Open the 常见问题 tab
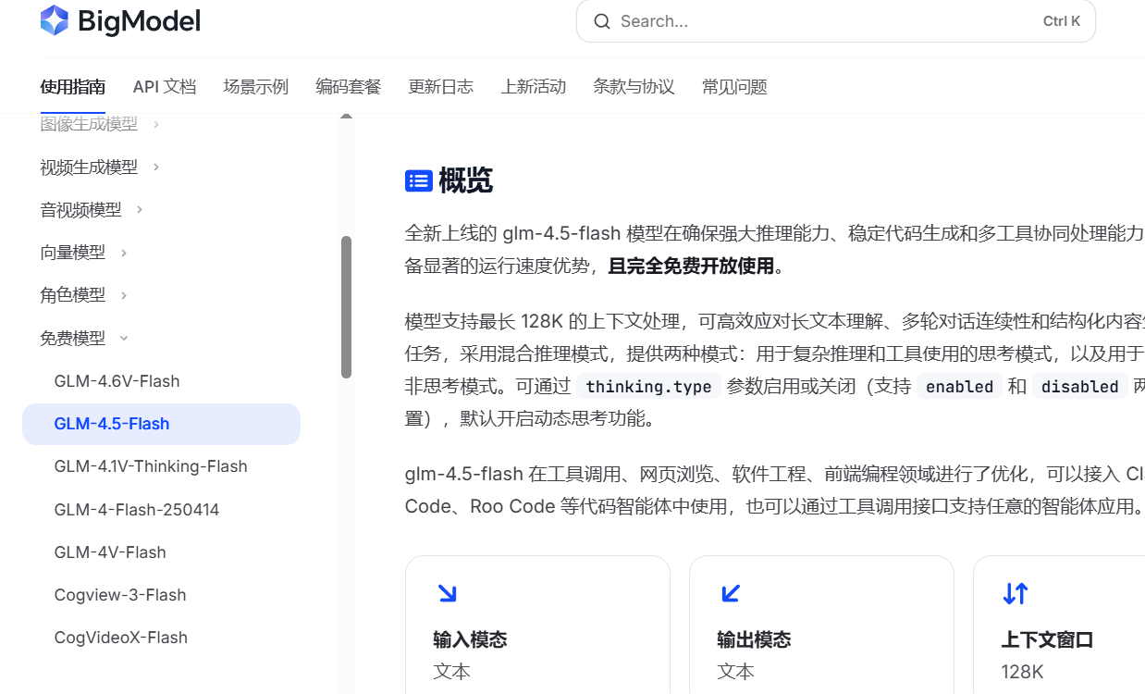Image resolution: width=1145 pixels, height=694 pixels. [734, 87]
